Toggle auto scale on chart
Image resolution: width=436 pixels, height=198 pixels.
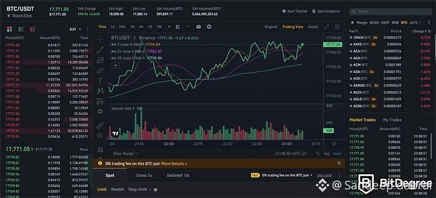pos(337,153)
